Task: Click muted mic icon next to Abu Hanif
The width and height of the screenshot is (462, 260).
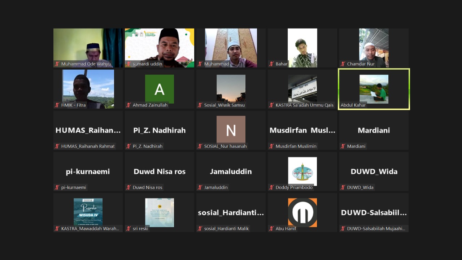Action: coord(271,229)
